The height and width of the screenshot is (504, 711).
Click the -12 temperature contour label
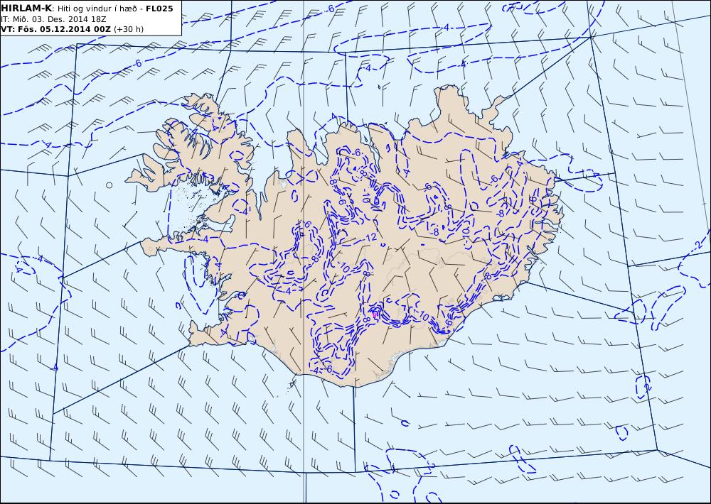(x=370, y=237)
